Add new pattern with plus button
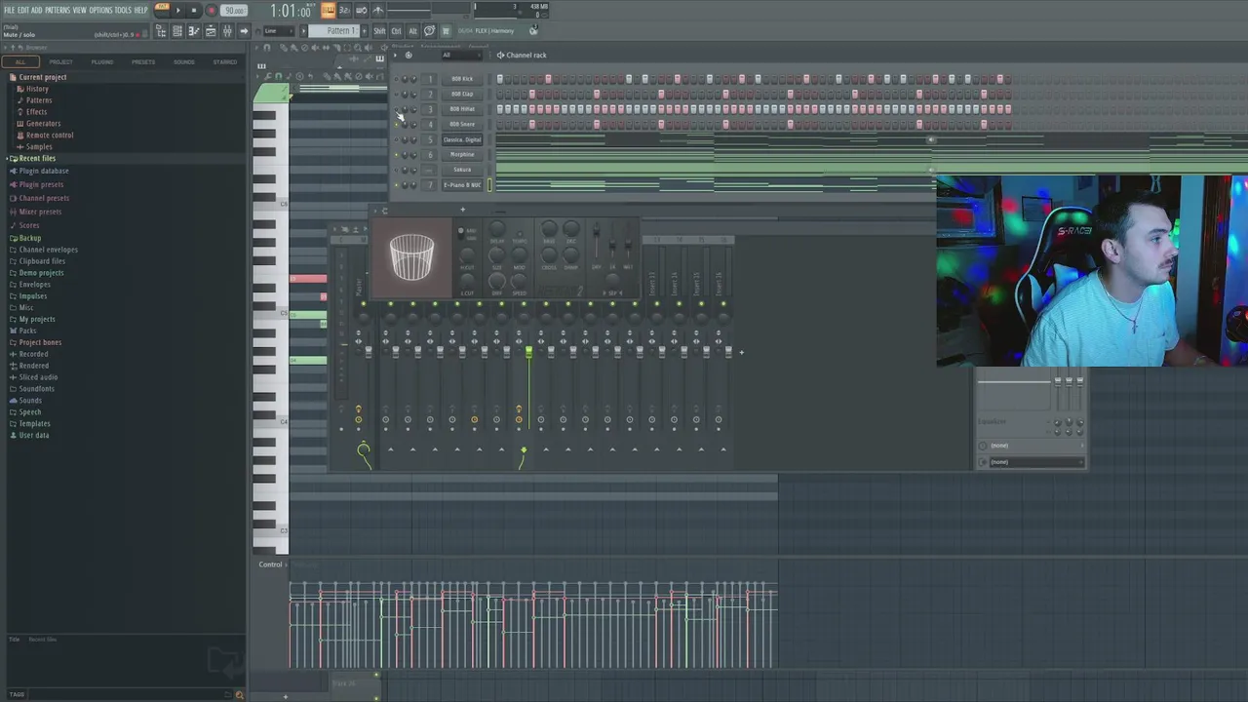 (x=364, y=30)
